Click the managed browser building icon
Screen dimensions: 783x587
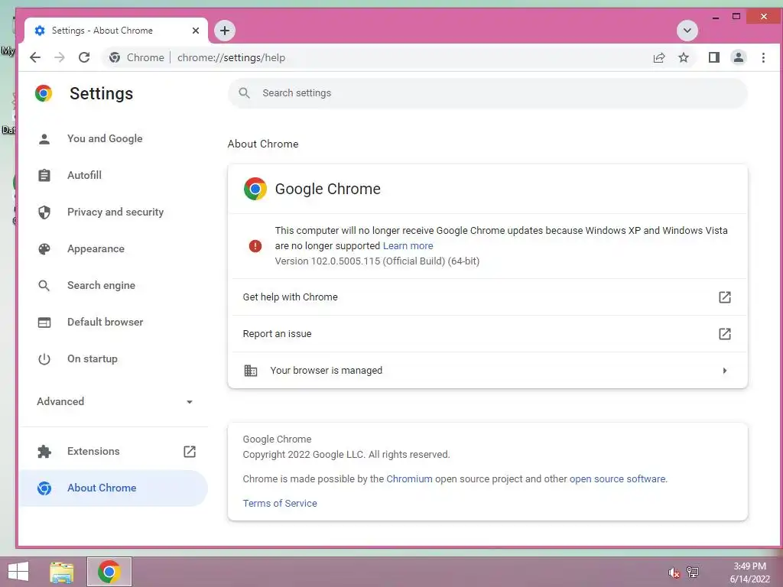(251, 371)
